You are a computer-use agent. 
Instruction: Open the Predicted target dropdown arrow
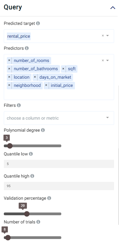[108, 36]
